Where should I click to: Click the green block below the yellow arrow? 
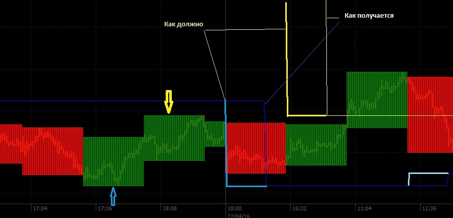click(x=174, y=138)
